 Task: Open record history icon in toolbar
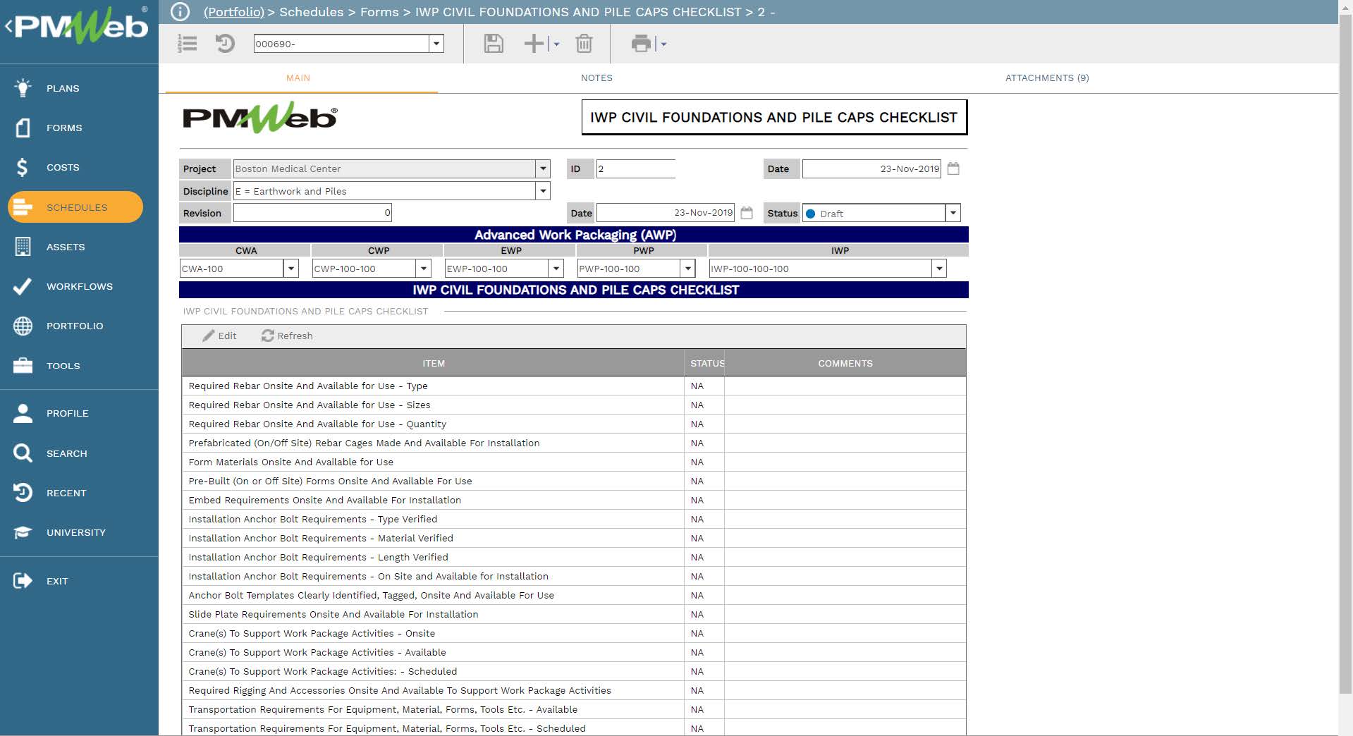tap(225, 44)
